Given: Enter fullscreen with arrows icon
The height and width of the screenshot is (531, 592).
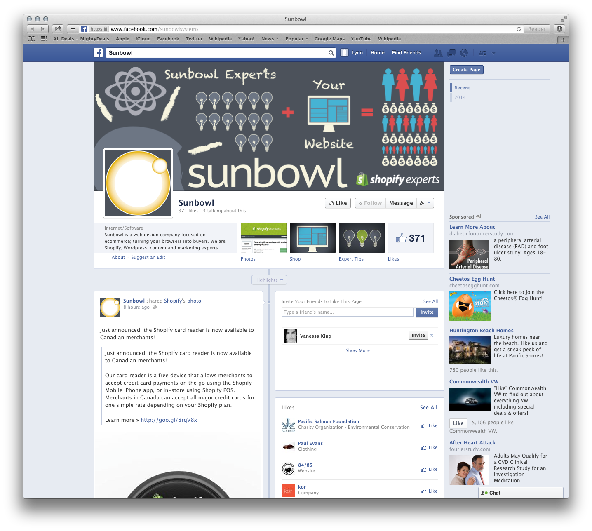Looking at the screenshot, I should 564,19.
